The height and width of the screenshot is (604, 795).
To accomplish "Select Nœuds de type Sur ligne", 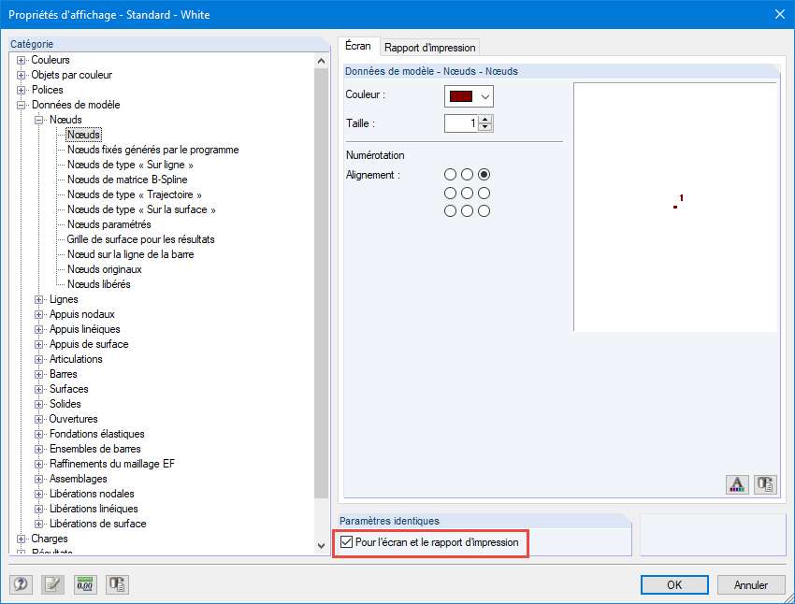I will [x=130, y=165].
